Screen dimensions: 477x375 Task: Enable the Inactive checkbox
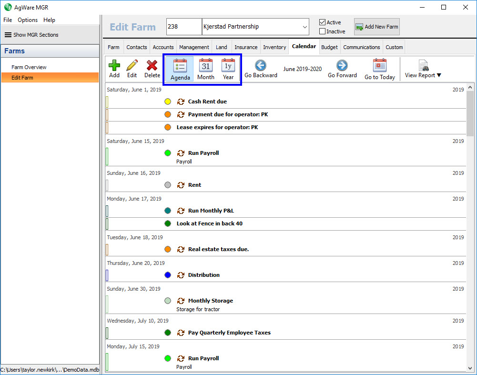pyautogui.click(x=323, y=31)
